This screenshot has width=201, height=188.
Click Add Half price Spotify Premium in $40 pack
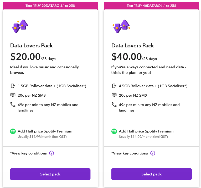[146, 131]
